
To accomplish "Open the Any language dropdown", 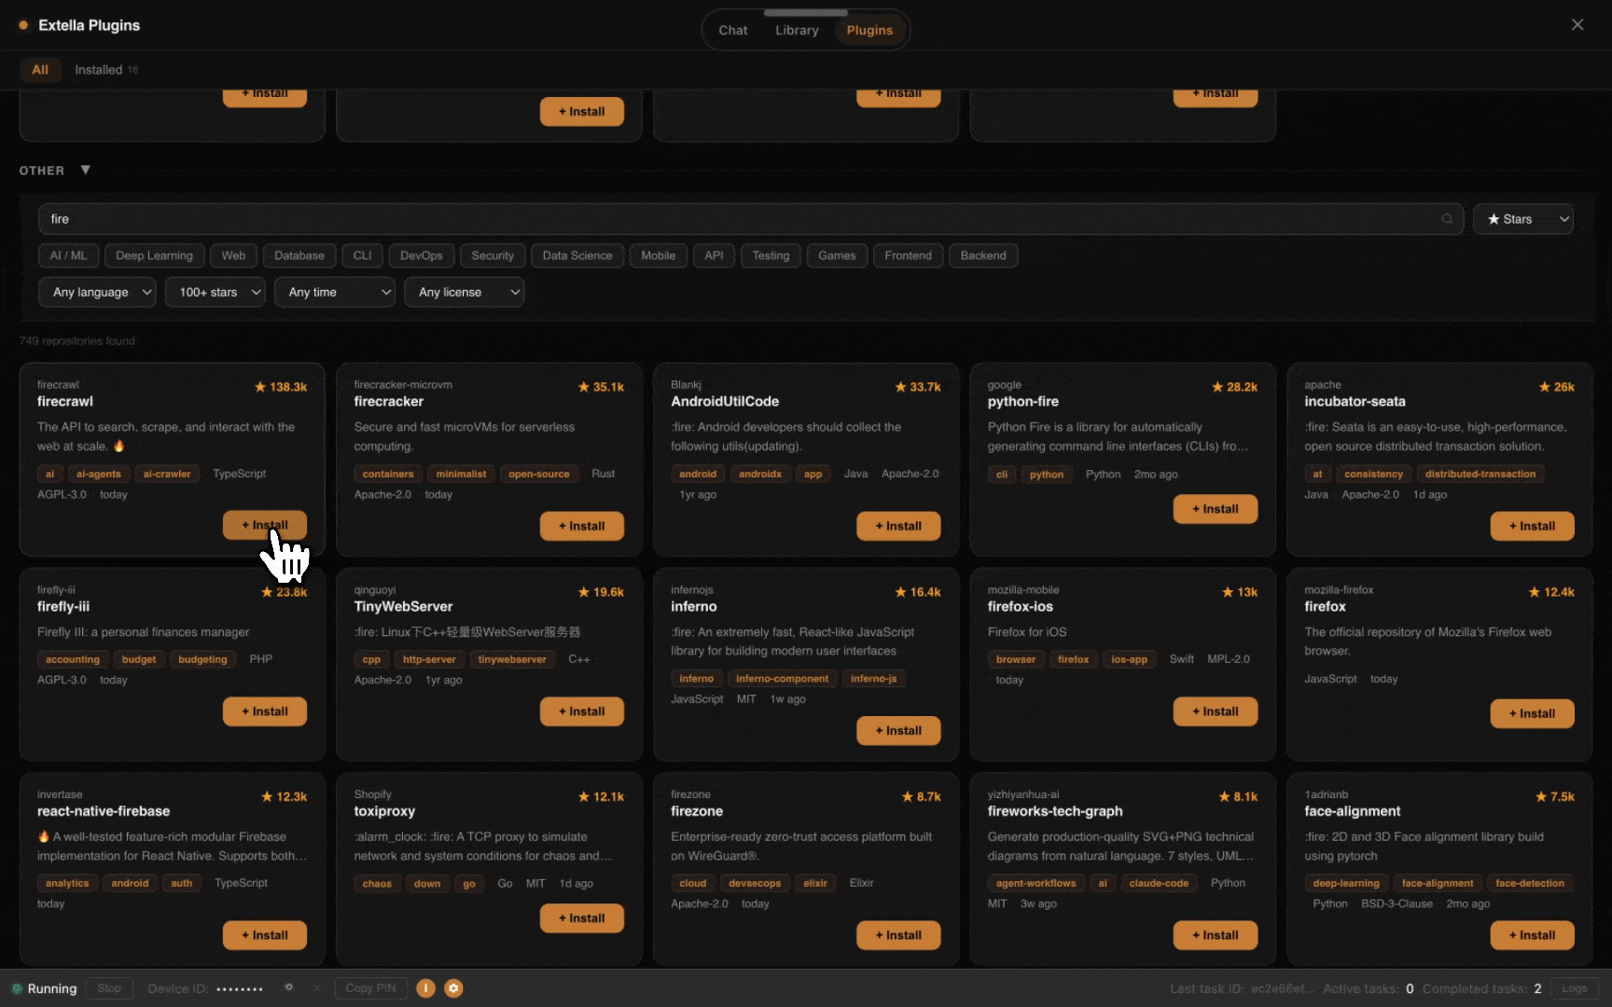I will point(98,293).
